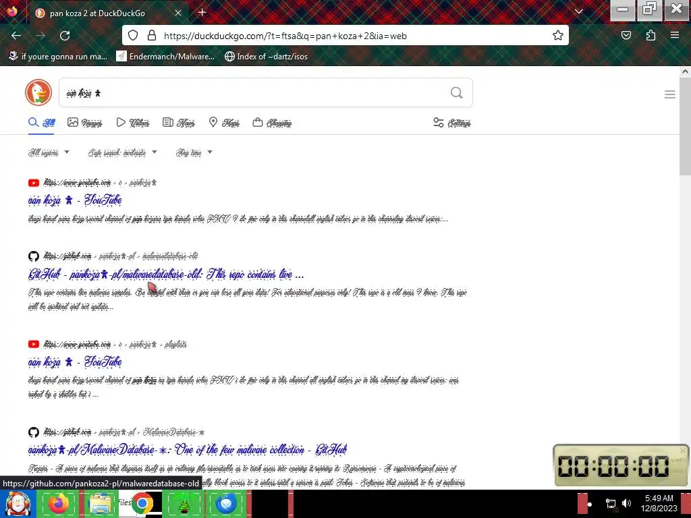Click the magnifier search button in DuckDuckGo box
The width and height of the screenshot is (691, 518).
457,92
